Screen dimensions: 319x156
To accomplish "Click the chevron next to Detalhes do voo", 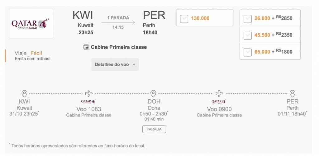I will click(134, 65).
